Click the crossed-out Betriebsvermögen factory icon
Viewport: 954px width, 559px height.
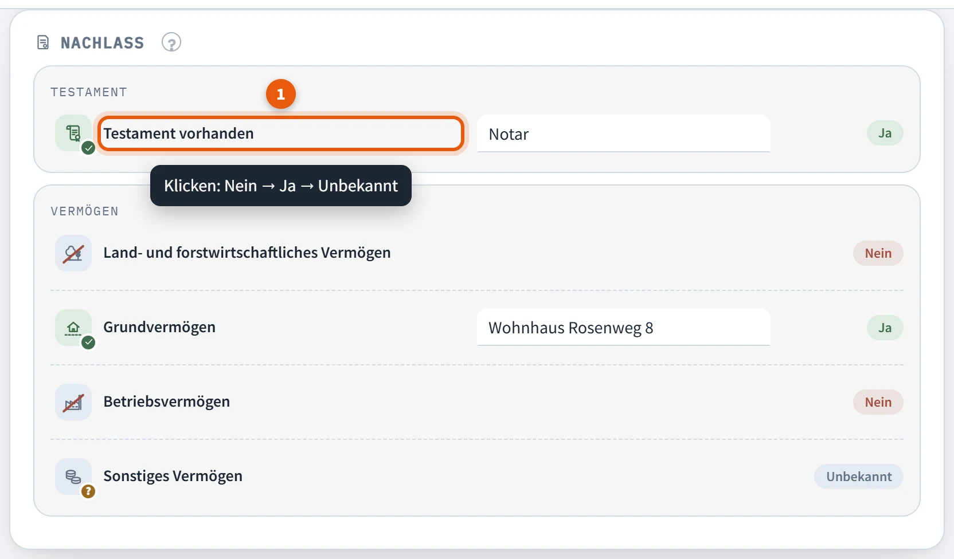[x=73, y=402]
